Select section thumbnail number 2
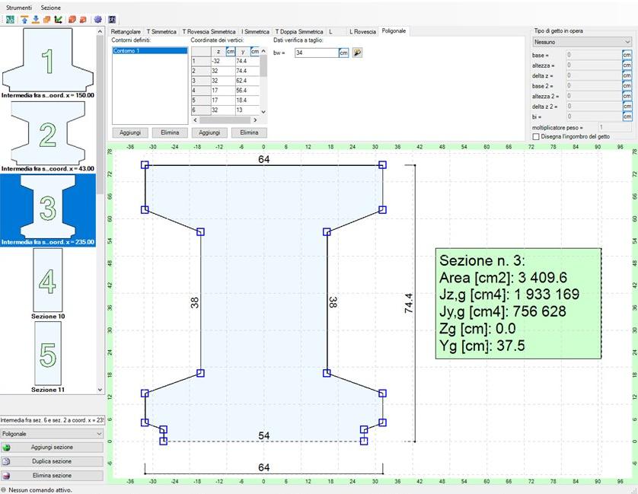Image resolution: width=638 pixels, height=494 pixels. click(x=47, y=135)
